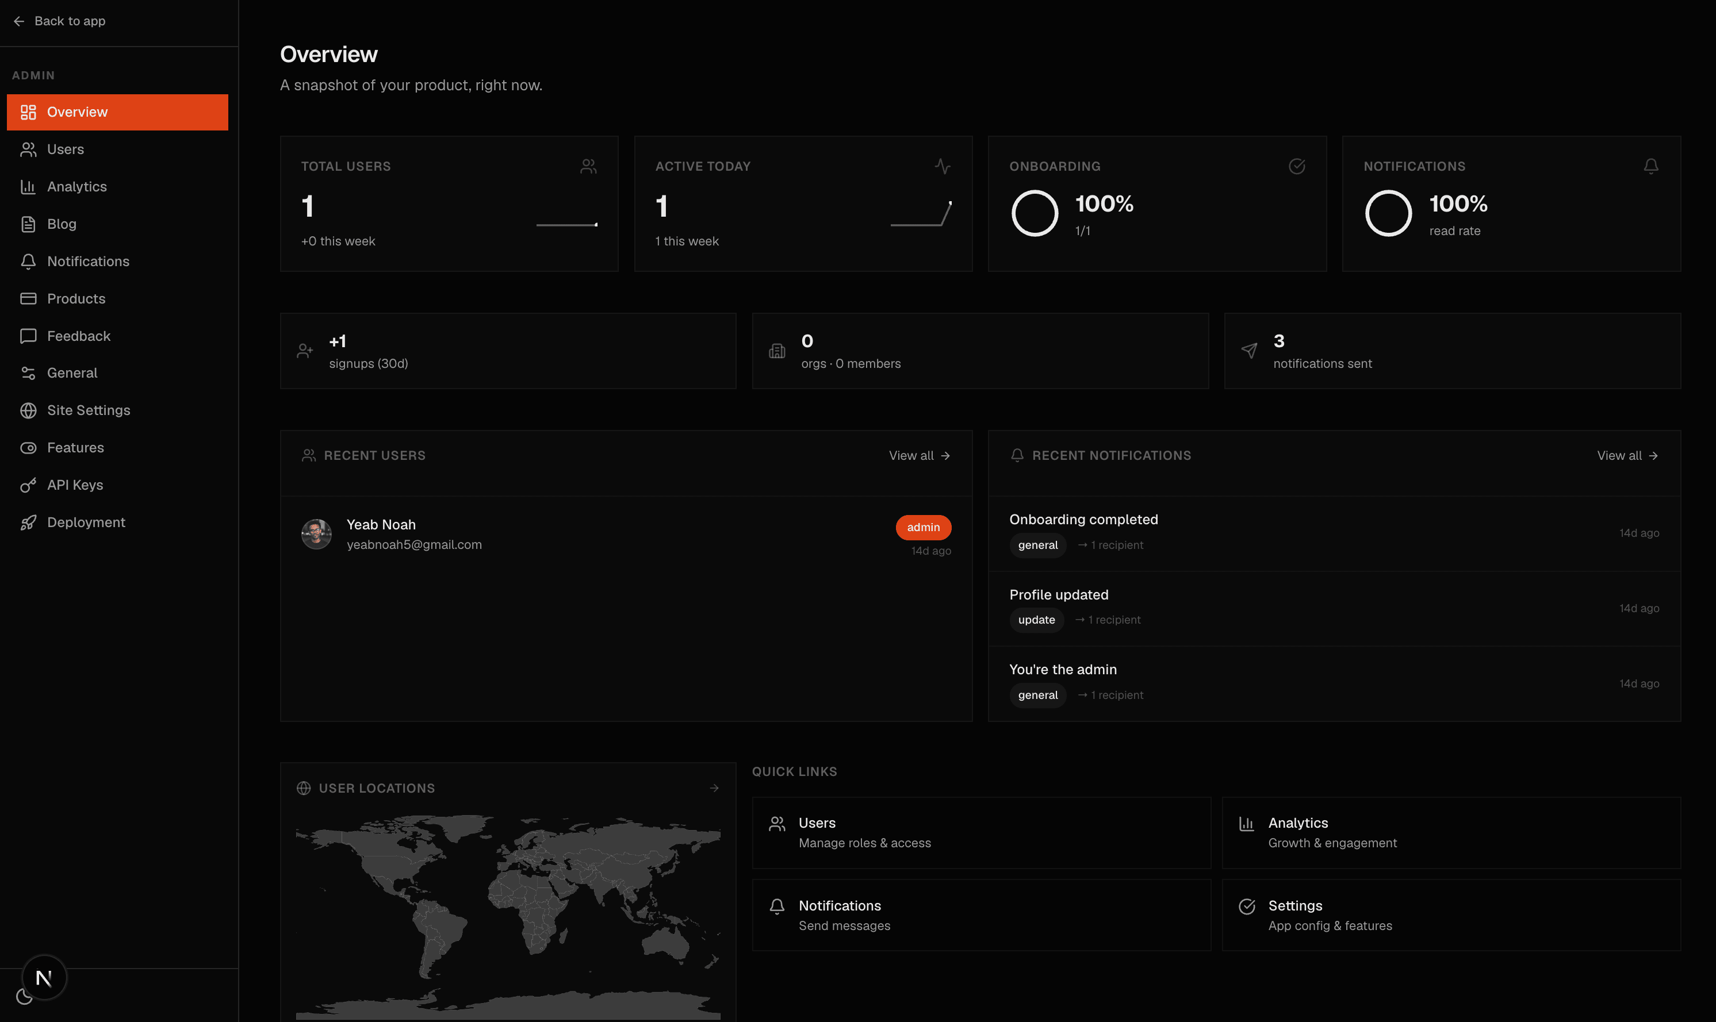
Task: Click the Total Users people icon
Action: pos(588,166)
